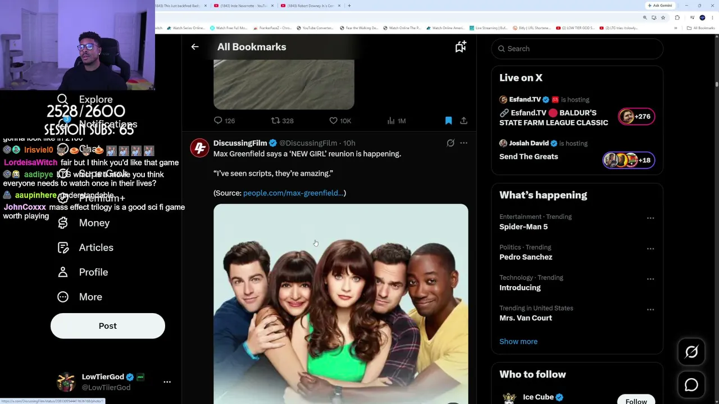The image size is (719, 404).
Task: Go back using the All Bookmarks arrow
Action: coord(195,47)
